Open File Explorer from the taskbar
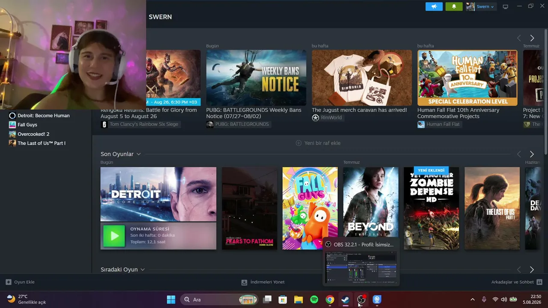Screen dimensions: 548x308 tap(298, 299)
